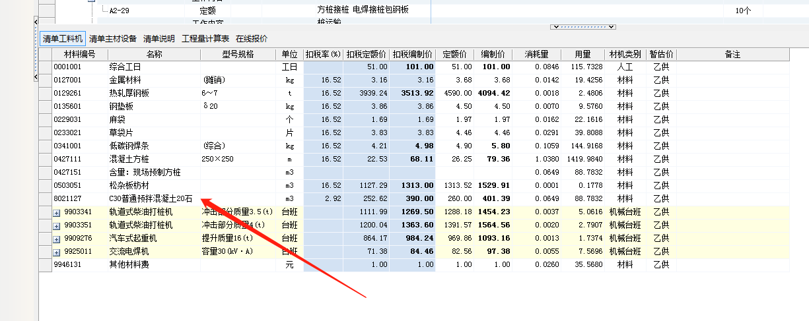Select the 混凝土方桩 name cell

(154, 159)
